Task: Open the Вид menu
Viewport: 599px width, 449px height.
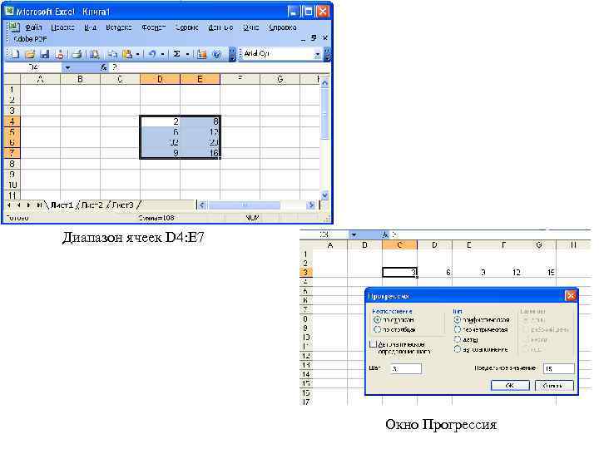Action: click(x=90, y=27)
